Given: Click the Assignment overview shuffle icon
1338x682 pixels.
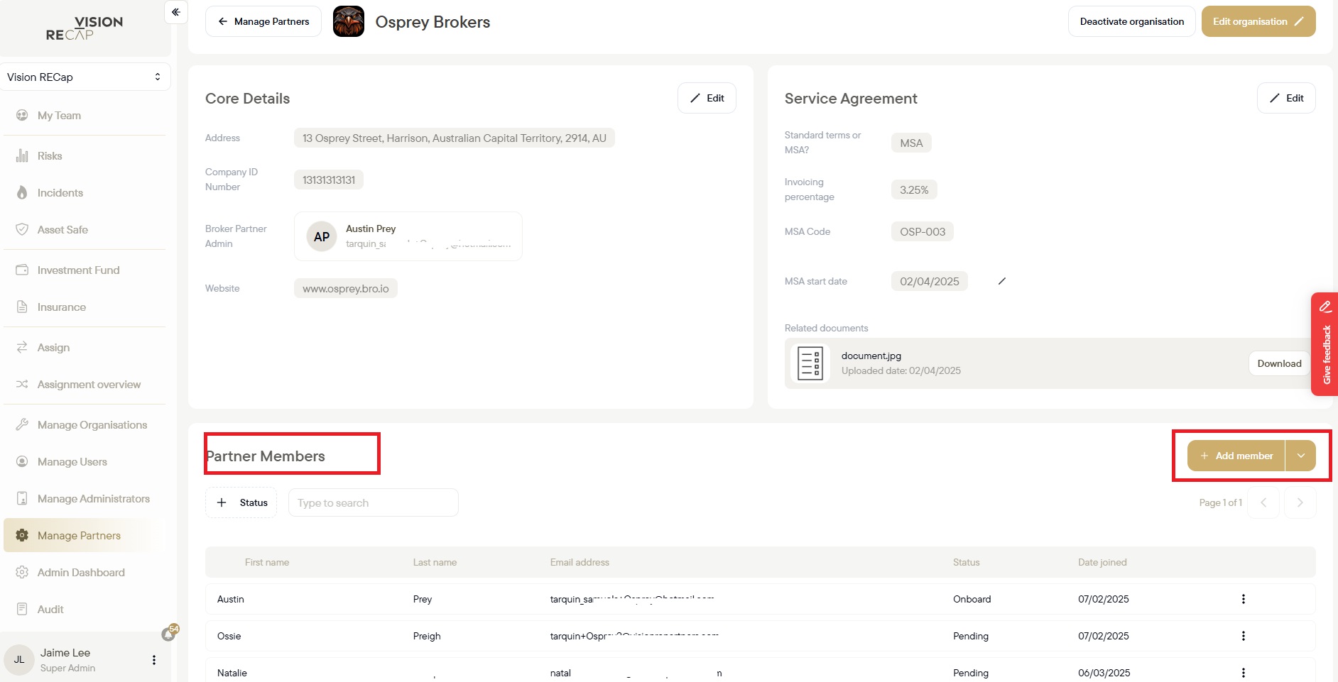Looking at the screenshot, I should click(x=22, y=384).
